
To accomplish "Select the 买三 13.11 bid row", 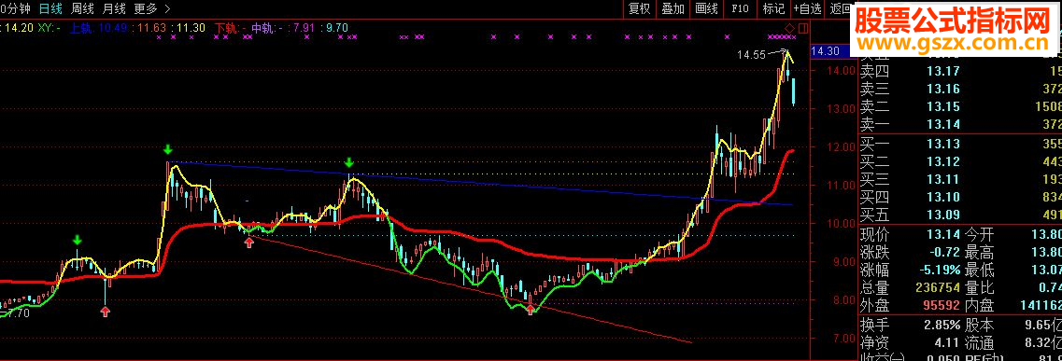I will click(960, 178).
